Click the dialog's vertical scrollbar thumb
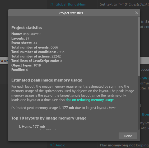 coord(139,46)
